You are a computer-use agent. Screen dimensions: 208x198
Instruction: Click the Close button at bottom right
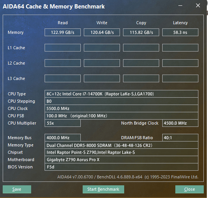pos(190,189)
